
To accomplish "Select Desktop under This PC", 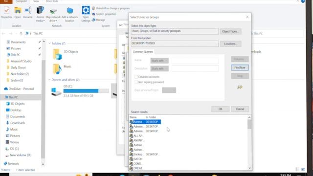I will (x=16, y=110).
